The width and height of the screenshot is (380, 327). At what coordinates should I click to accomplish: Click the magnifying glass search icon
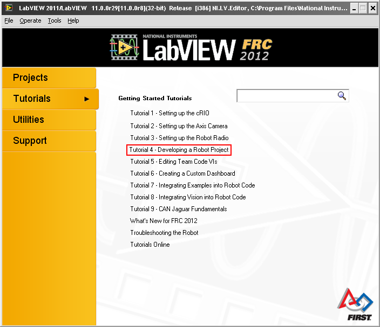point(342,96)
